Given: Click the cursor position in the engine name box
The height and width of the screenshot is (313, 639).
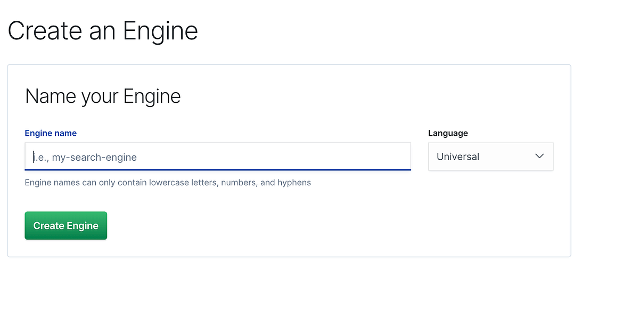Looking at the screenshot, I should point(34,156).
